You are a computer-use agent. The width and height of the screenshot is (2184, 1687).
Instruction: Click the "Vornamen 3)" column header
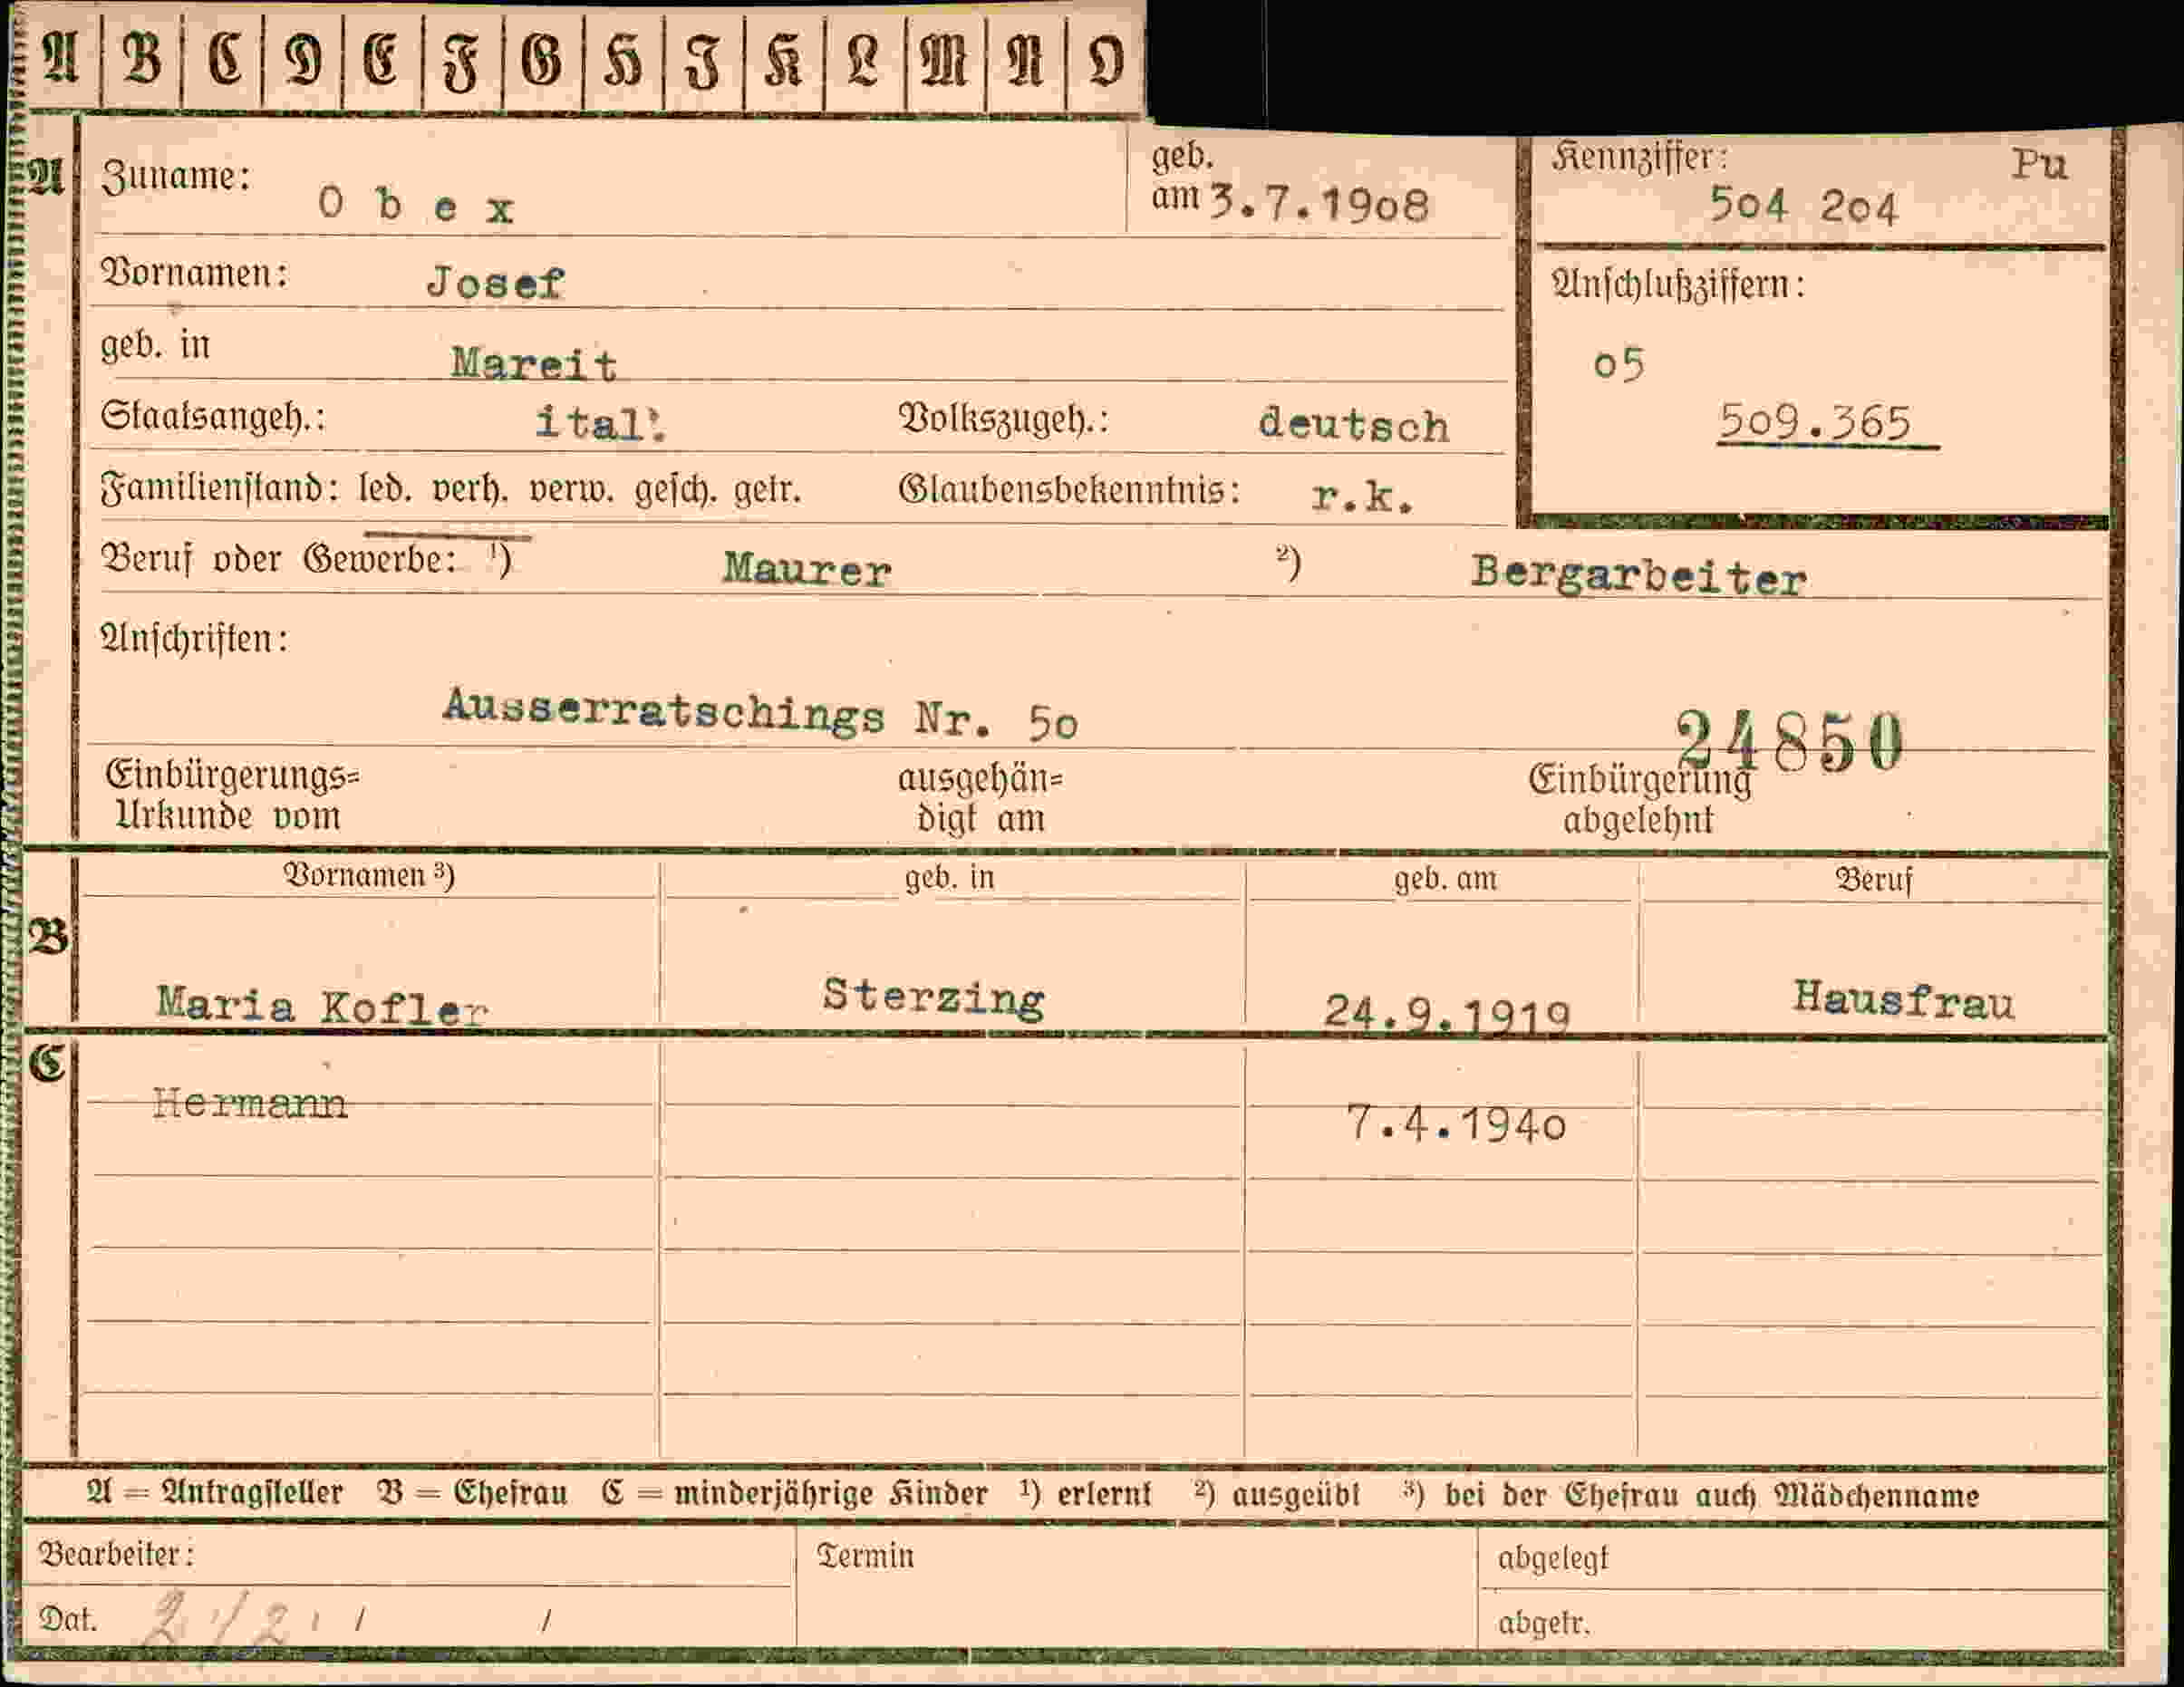coord(369,875)
